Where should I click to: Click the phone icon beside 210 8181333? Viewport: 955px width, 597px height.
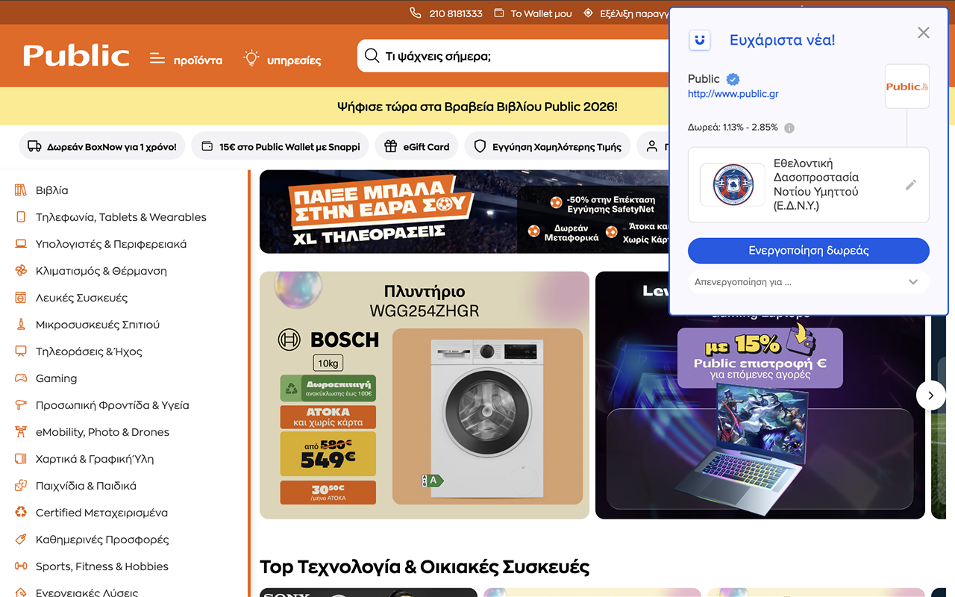pos(416,13)
